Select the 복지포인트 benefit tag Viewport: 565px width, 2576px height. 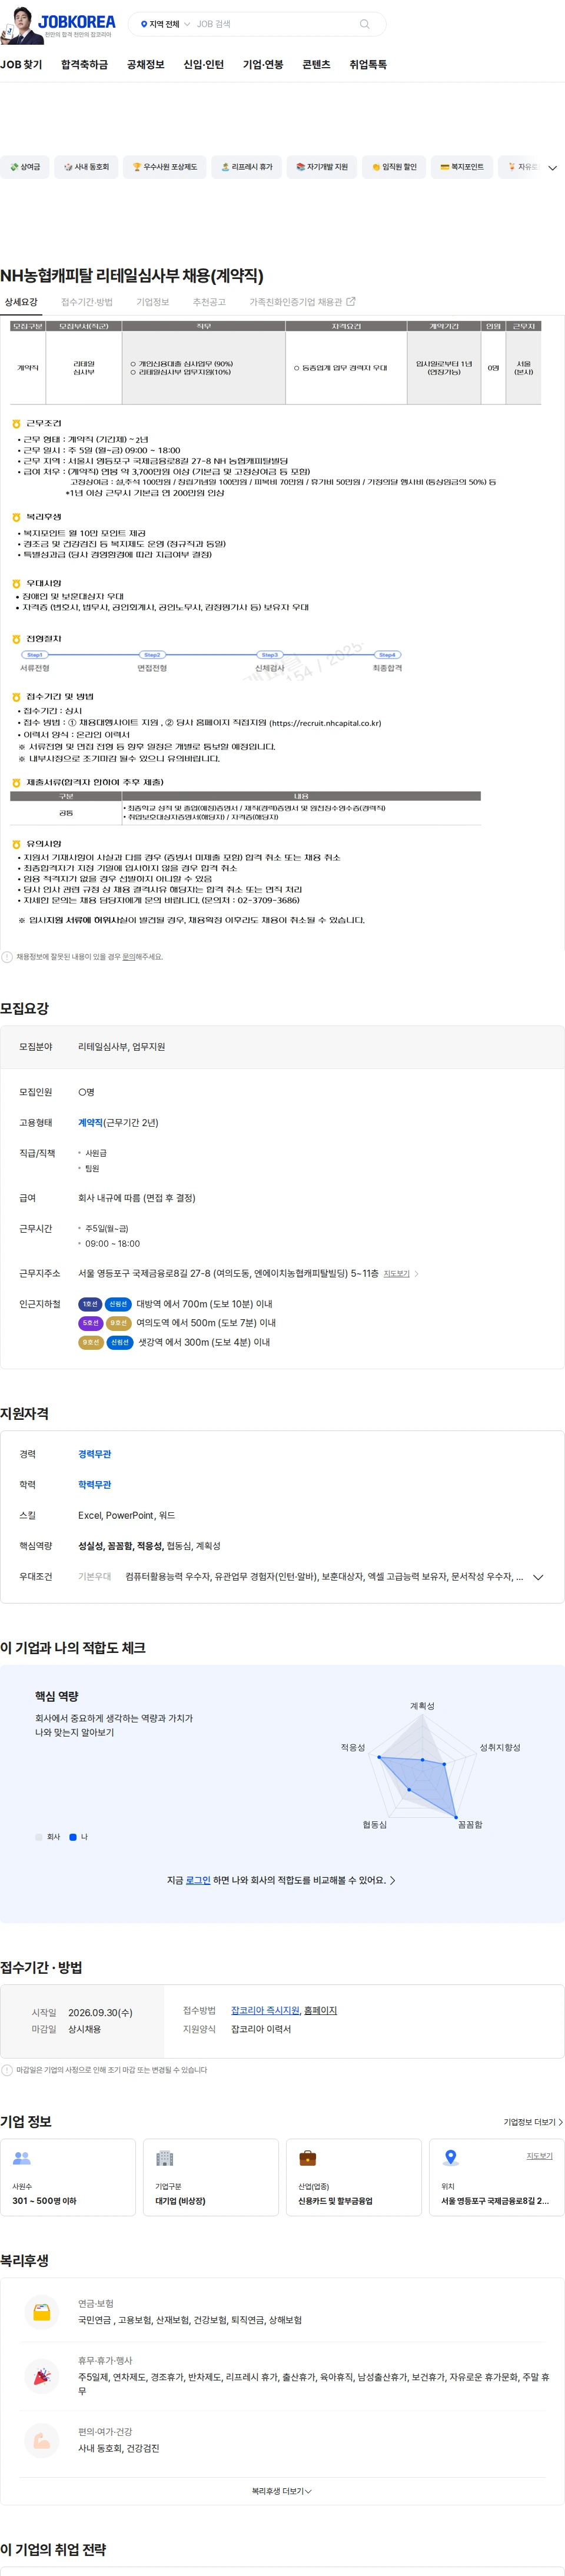coord(462,167)
